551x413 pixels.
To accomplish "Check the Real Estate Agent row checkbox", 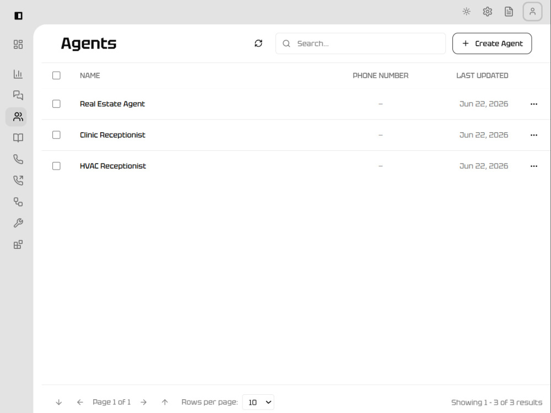I will [56, 104].
